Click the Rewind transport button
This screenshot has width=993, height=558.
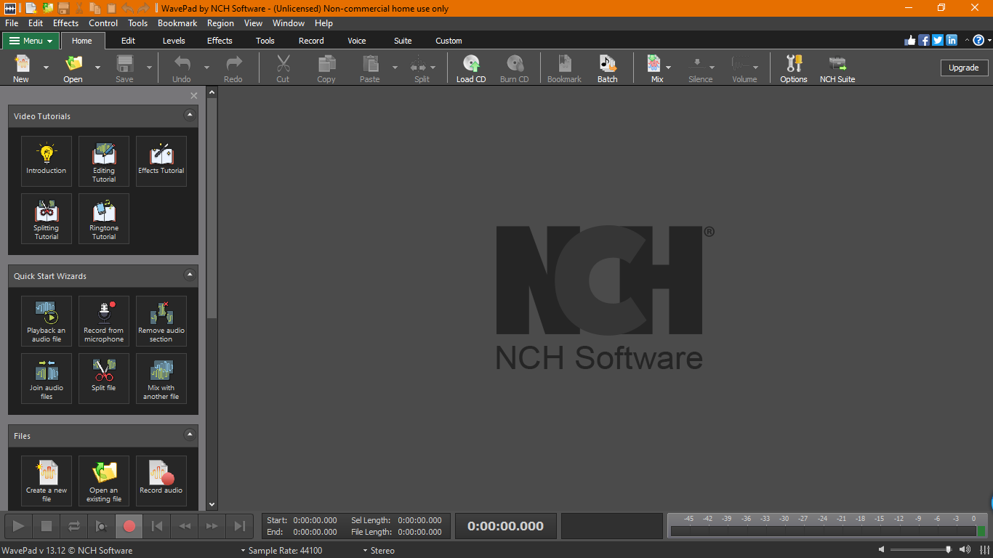[x=185, y=526]
